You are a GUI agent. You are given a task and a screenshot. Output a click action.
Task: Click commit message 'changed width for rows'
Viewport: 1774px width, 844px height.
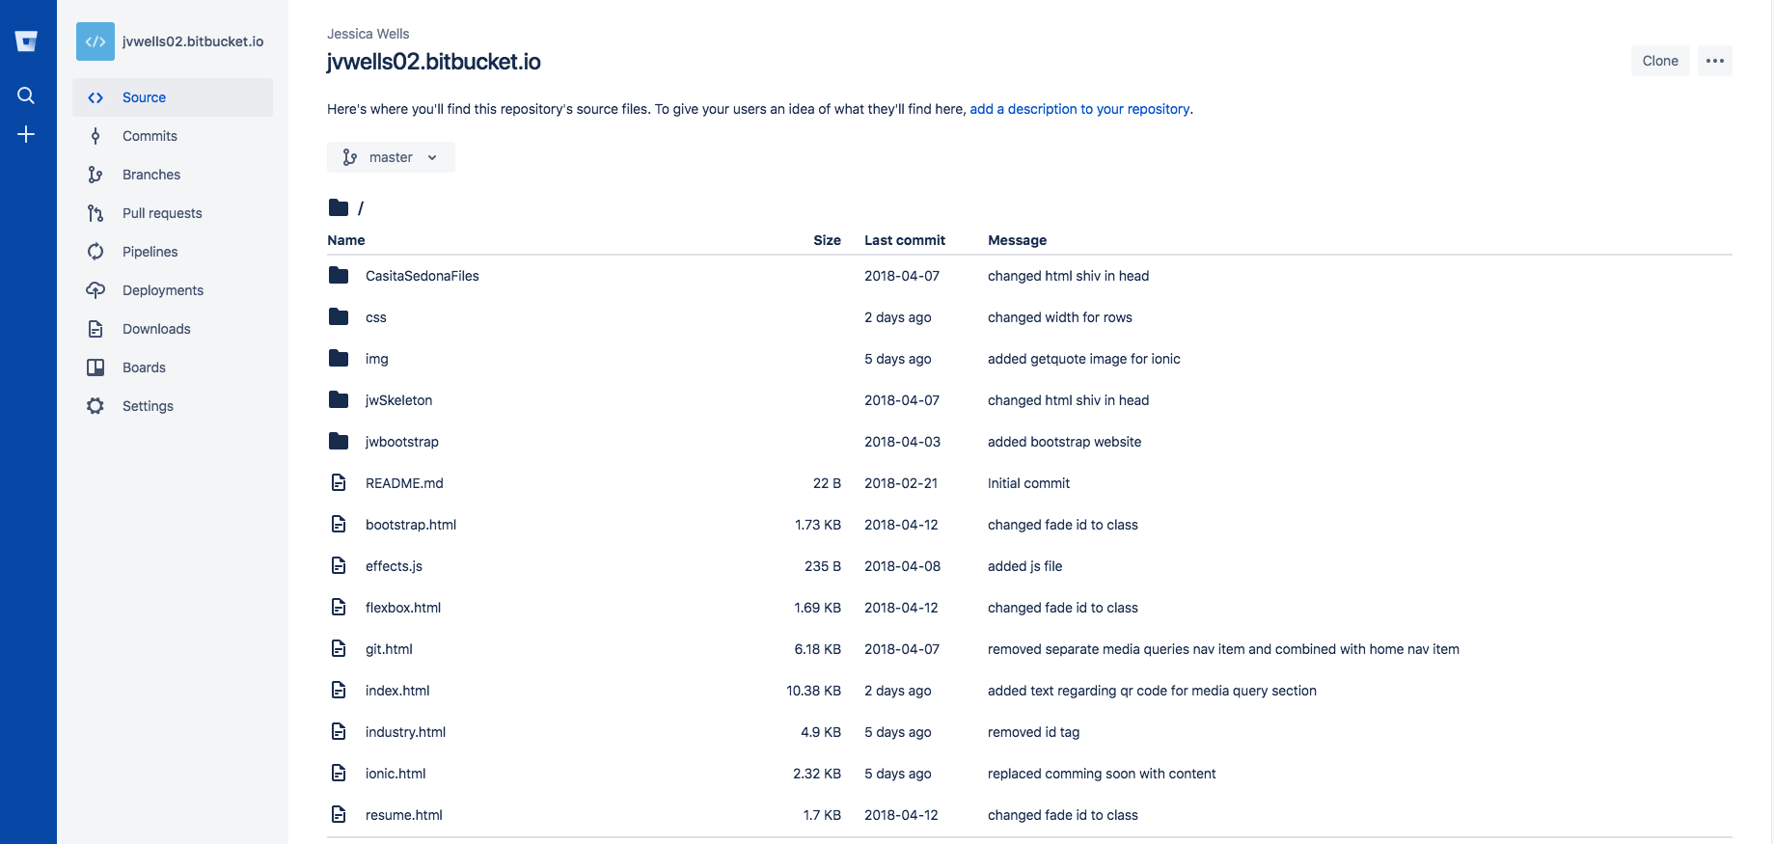tap(1060, 317)
